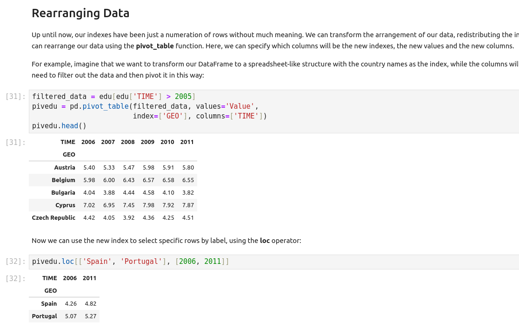Click the 2008 column header
This screenshot has width=519, height=328.
(127, 142)
